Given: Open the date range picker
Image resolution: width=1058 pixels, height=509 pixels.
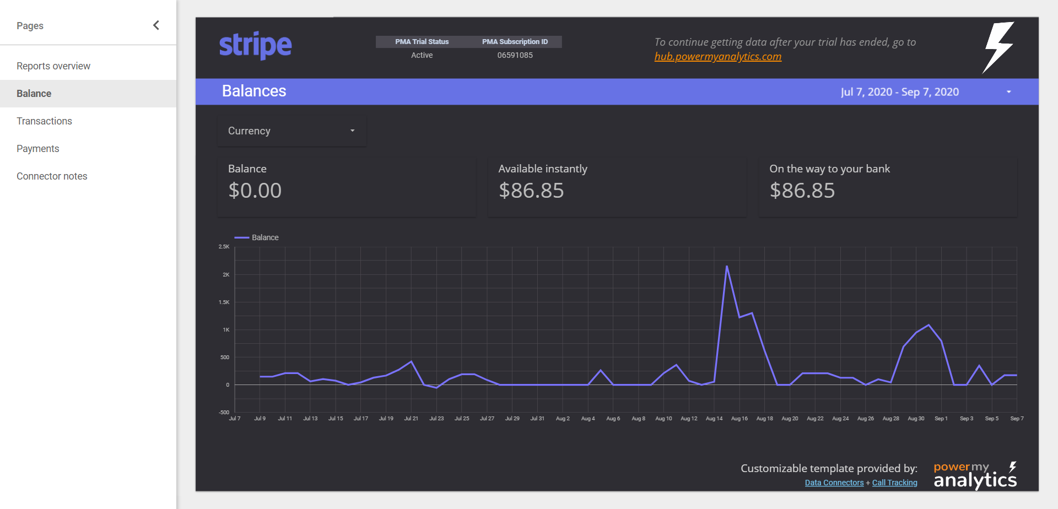Looking at the screenshot, I should coord(899,92).
